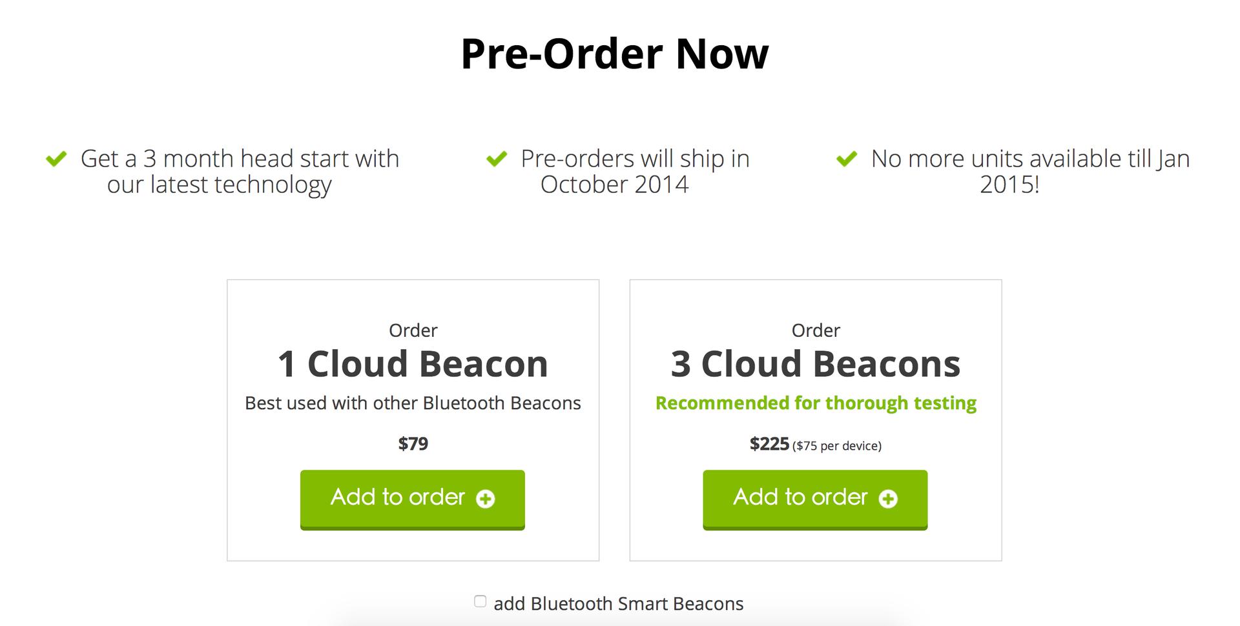1240x626 pixels.
Task: Click the $225 price
Action: tap(769, 444)
